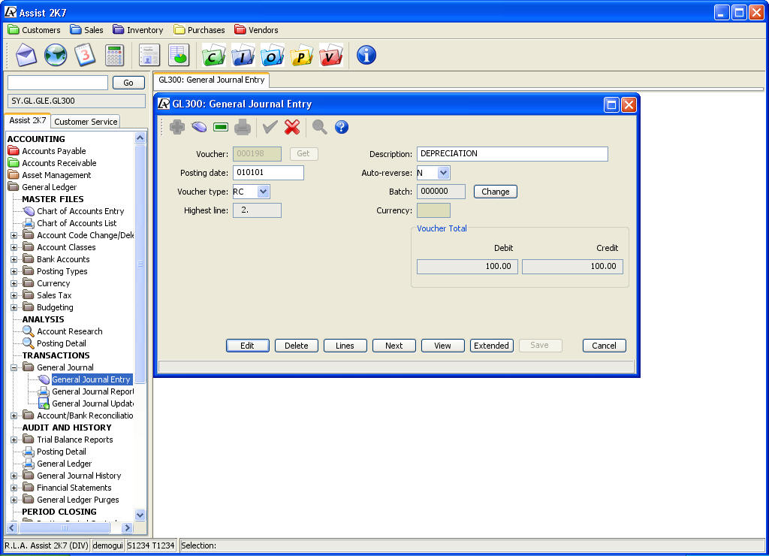Open the yellow P folder icon
The width and height of the screenshot is (769, 556).
pyautogui.click(x=302, y=55)
